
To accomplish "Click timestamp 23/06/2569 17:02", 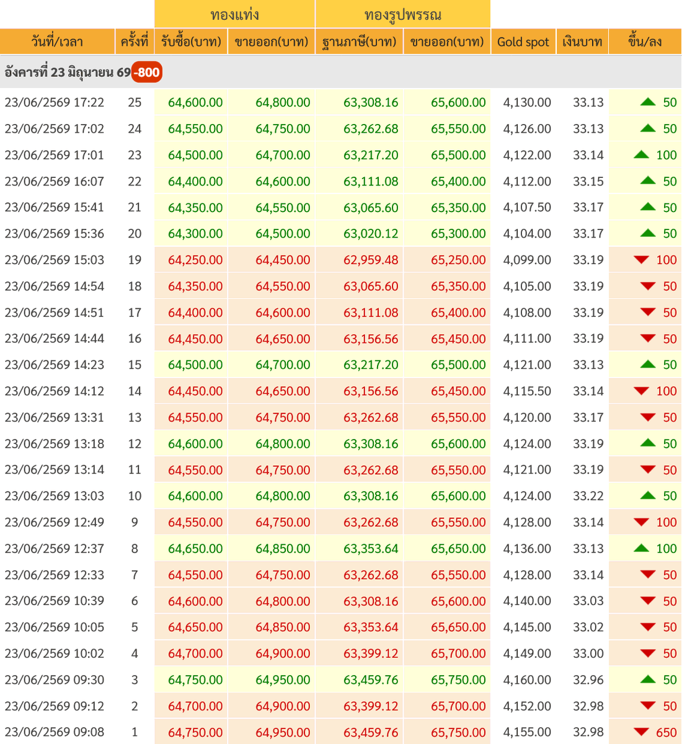I will [x=55, y=129].
